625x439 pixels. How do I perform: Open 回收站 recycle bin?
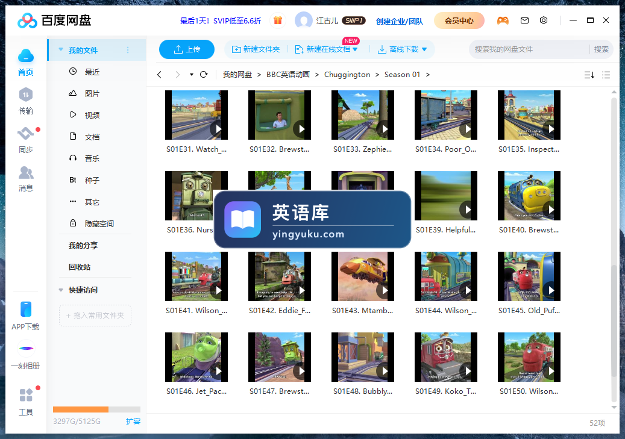tap(80, 267)
